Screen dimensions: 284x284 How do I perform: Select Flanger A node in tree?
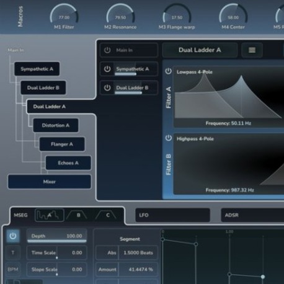coord(62,144)
